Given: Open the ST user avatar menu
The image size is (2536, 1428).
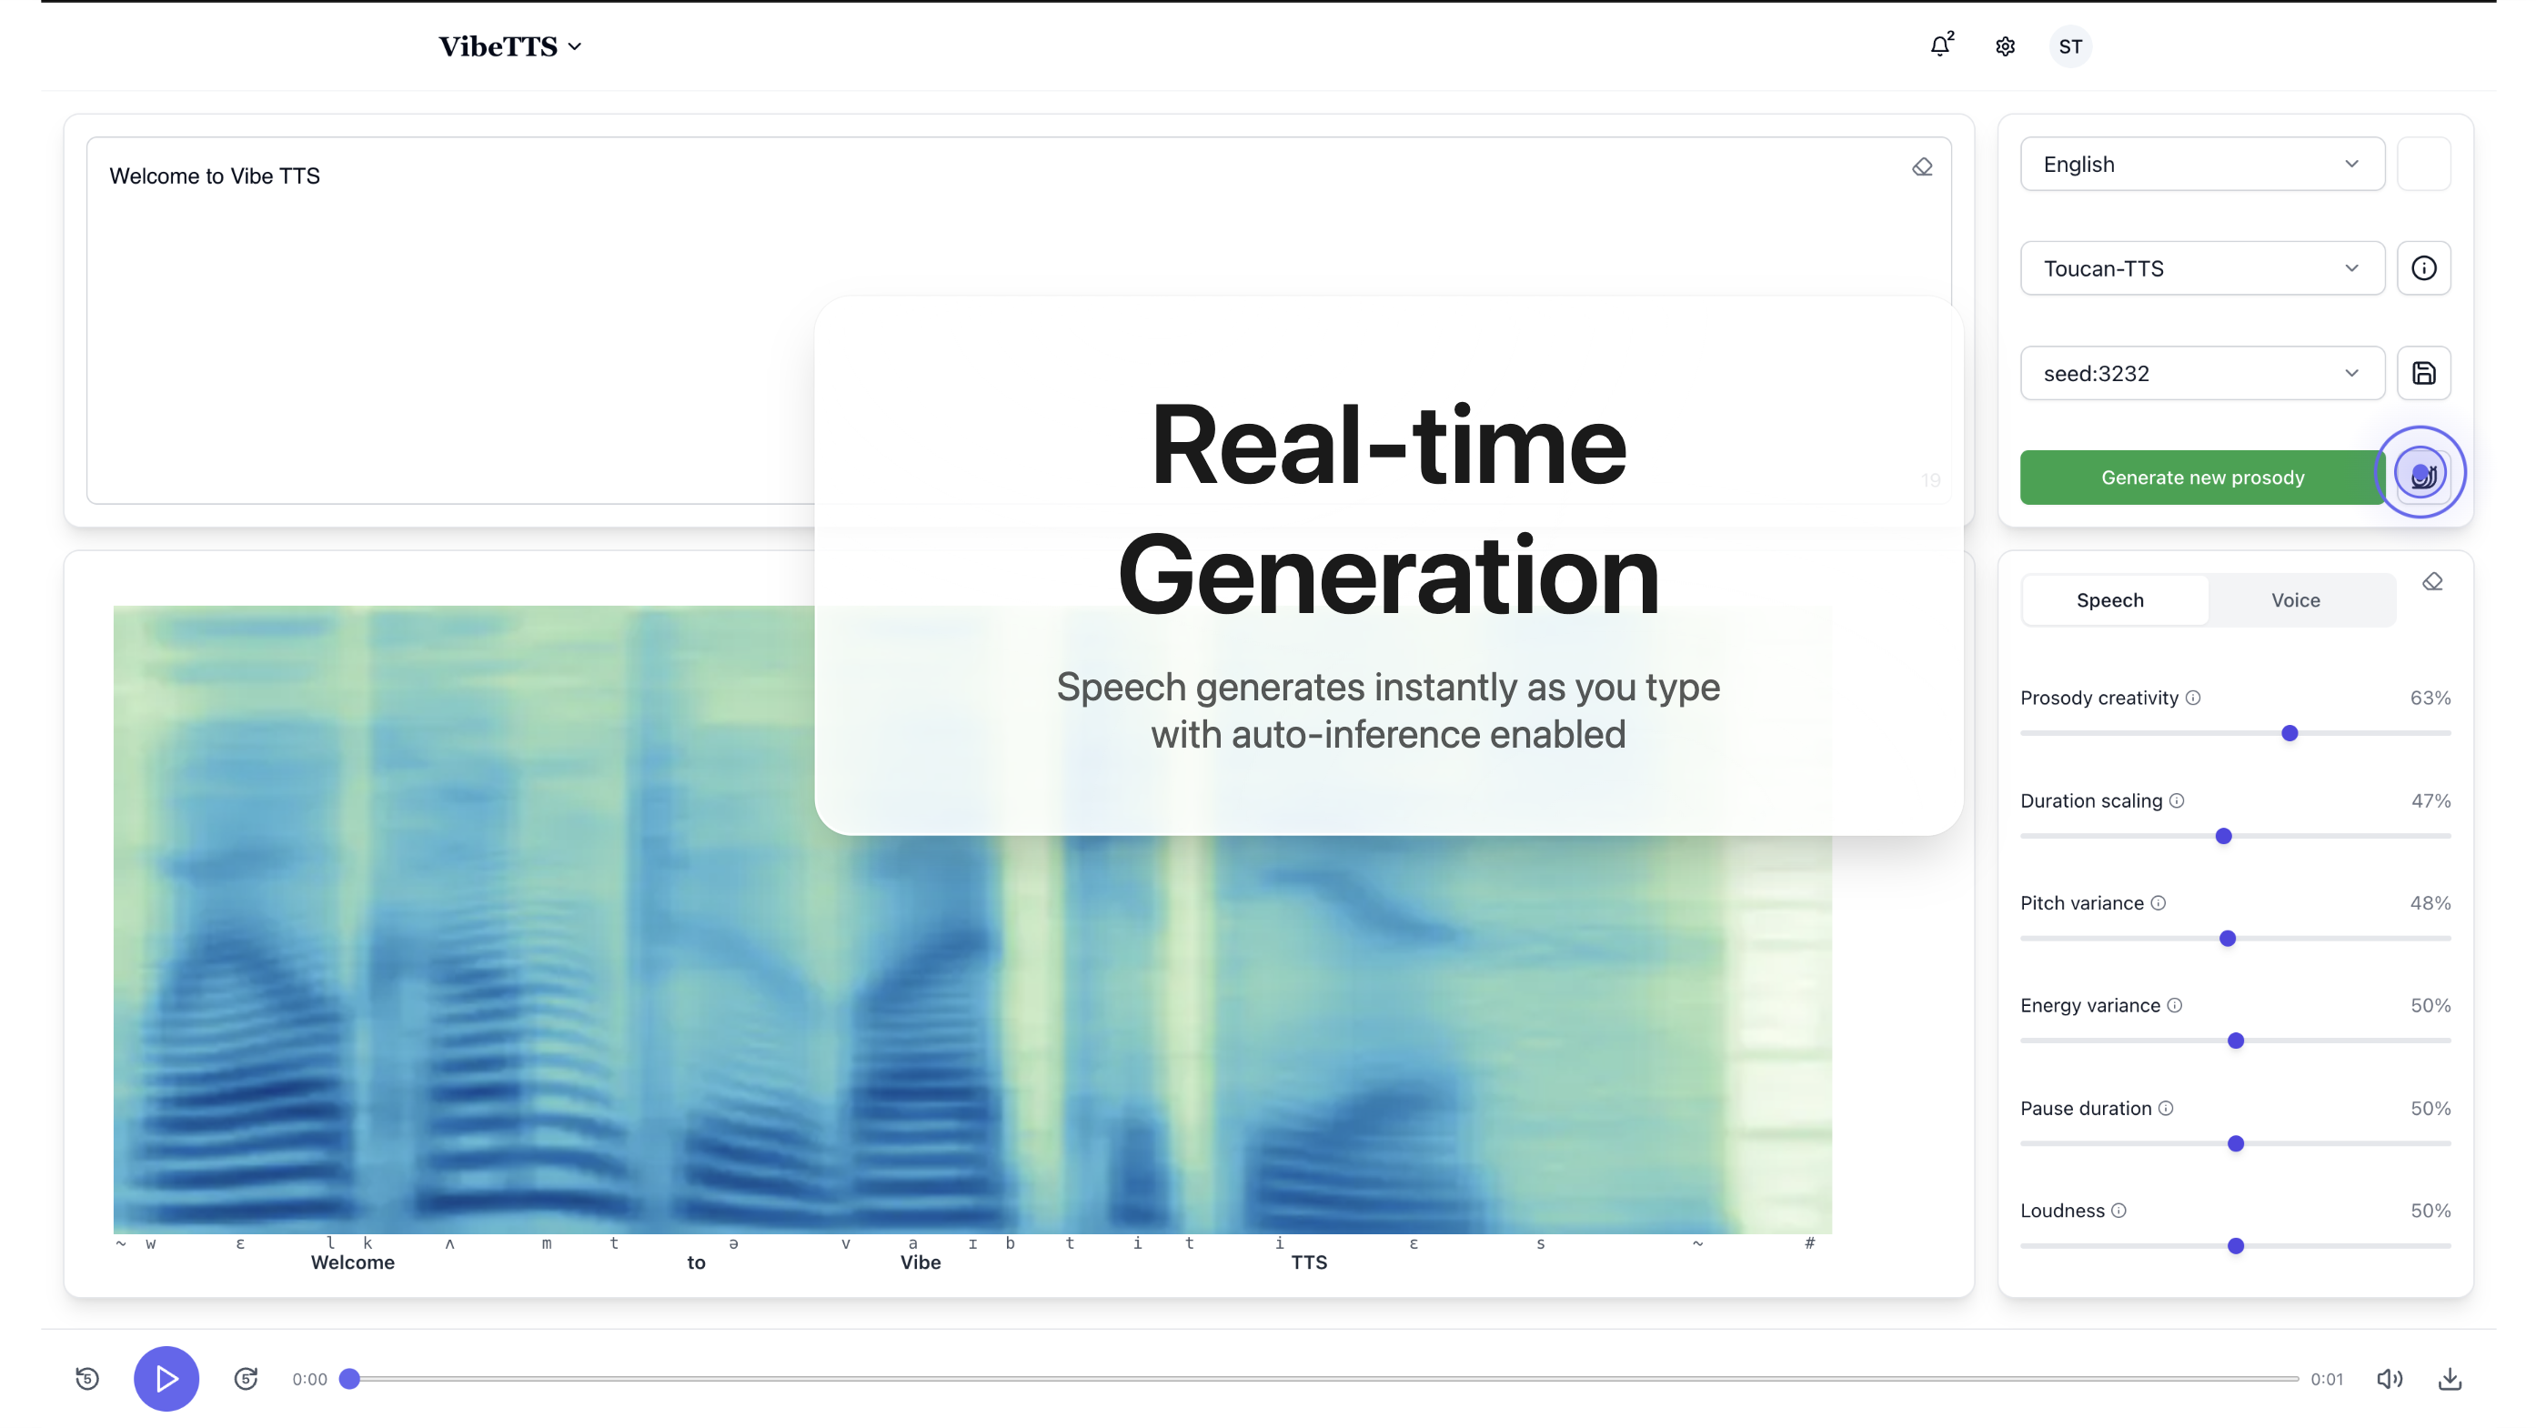Looking at the screenshot, I should click(x=2070, y=46).
